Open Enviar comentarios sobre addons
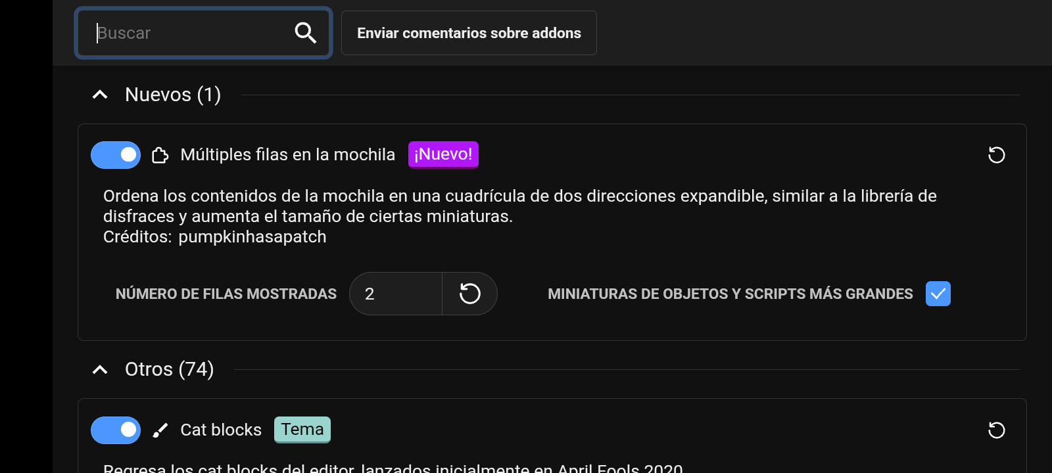Image resolution: width=1052 pixels, height=473 pixels. (x=469, y=33)
